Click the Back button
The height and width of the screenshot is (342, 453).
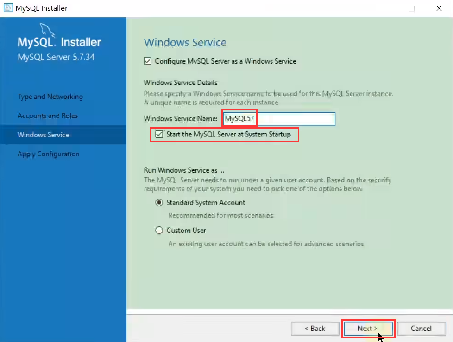tap(315, 329)
